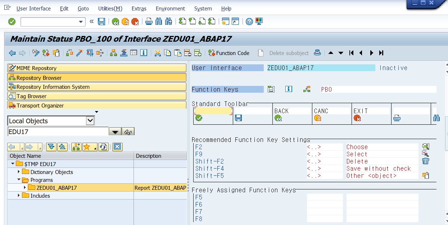Click the Active/Inactive toggle icon

tap(46, 53)
